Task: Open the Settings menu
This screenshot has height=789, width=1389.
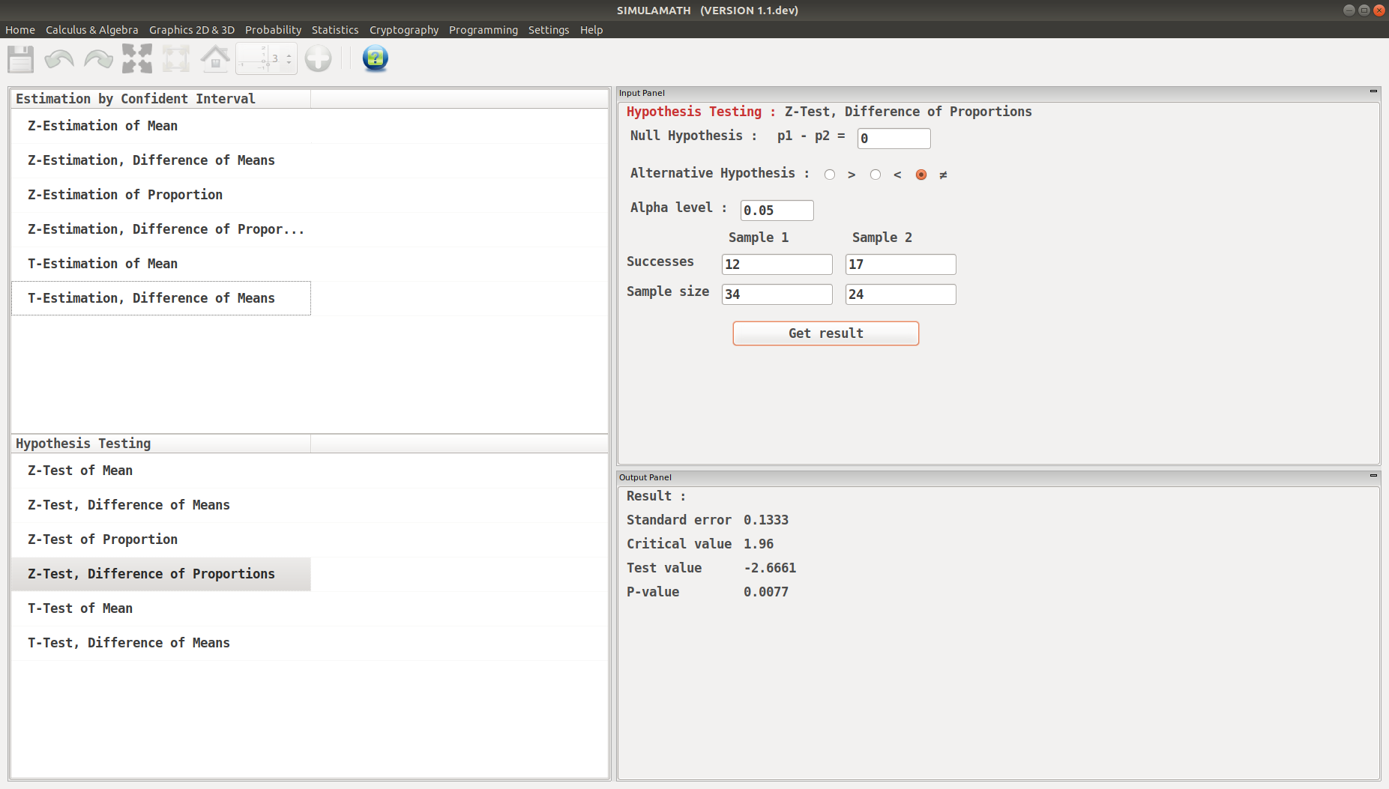Action: 549,30
